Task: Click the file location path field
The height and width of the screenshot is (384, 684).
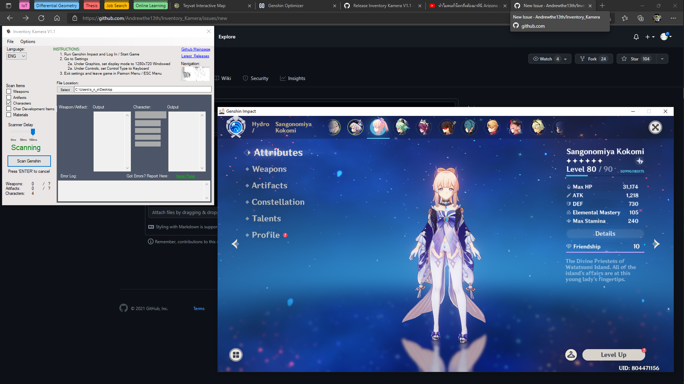Action: coord(142,90)
